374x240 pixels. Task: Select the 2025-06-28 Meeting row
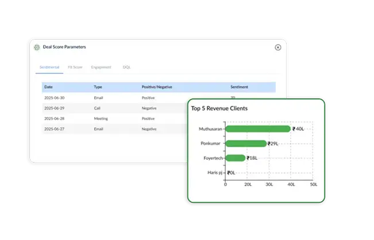115,119
